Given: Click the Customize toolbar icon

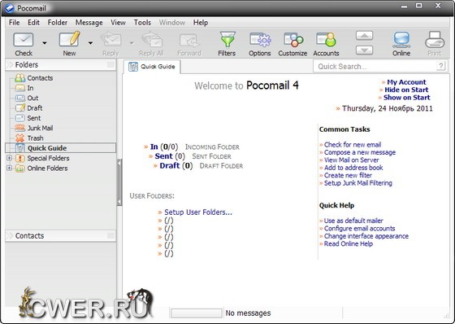Looking at the screenshot, I should pyautogui.click(x=293, y=40).
